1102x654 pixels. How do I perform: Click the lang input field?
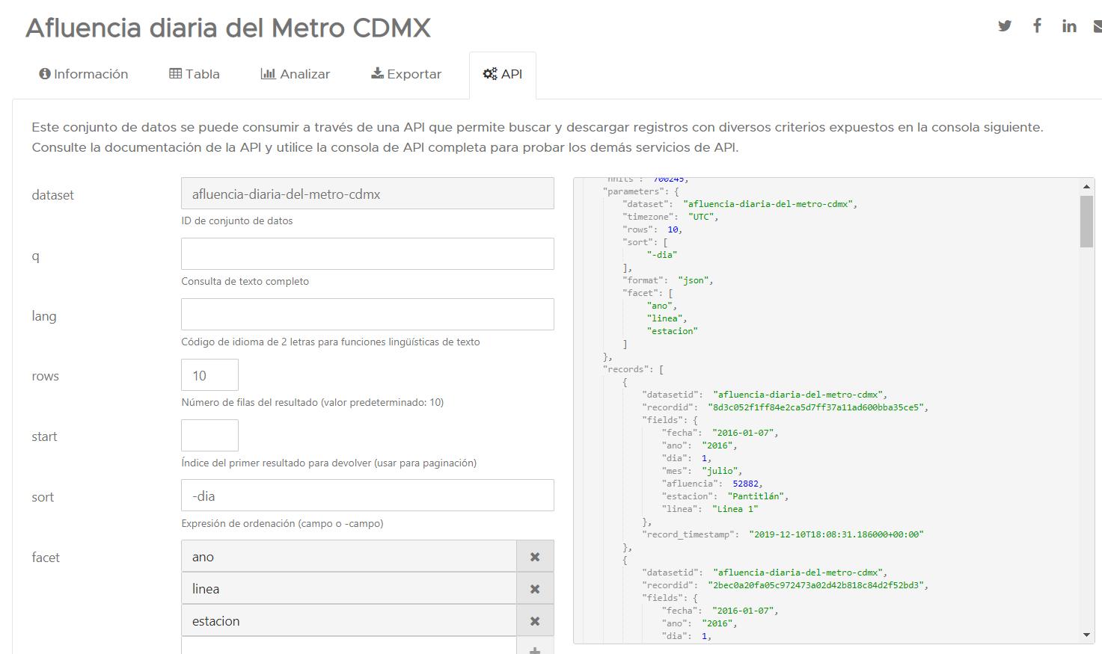click(367, 315)
